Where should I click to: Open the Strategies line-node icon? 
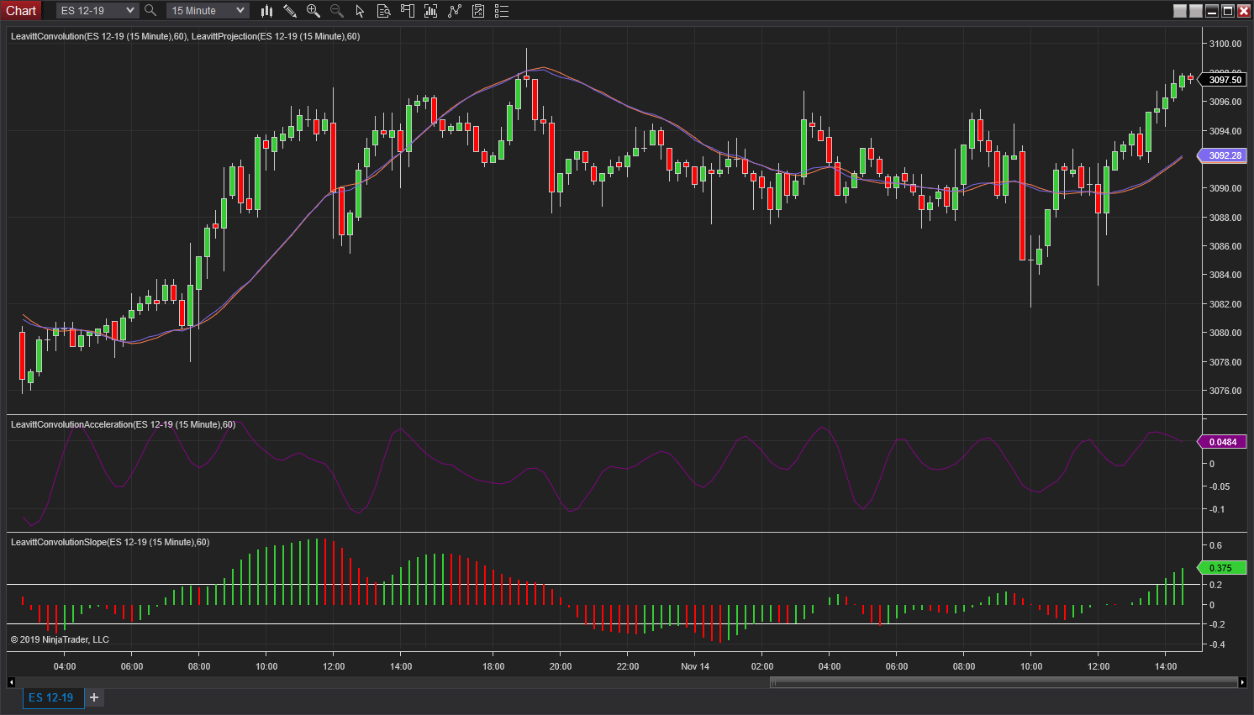click(455, 10)
